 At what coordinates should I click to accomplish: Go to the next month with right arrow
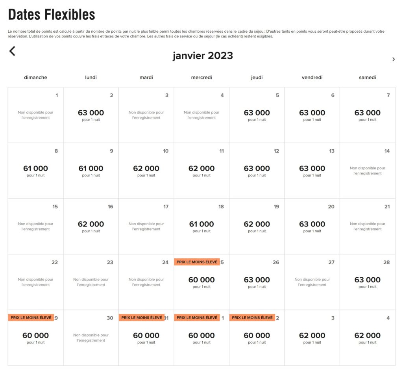tap(393, 59)
